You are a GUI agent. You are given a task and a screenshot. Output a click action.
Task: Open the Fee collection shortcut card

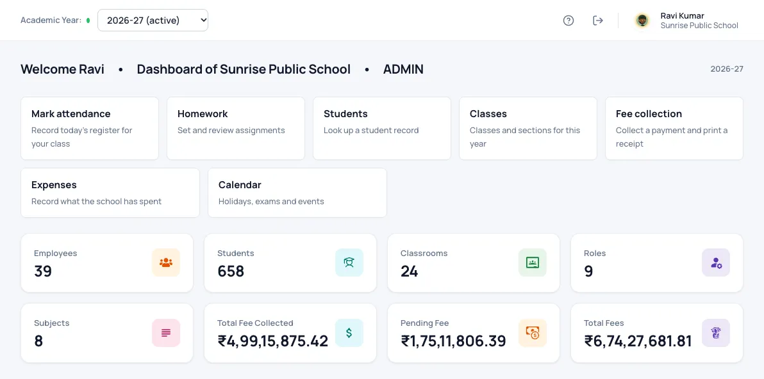pyautogui.click(x=674, y=129)
